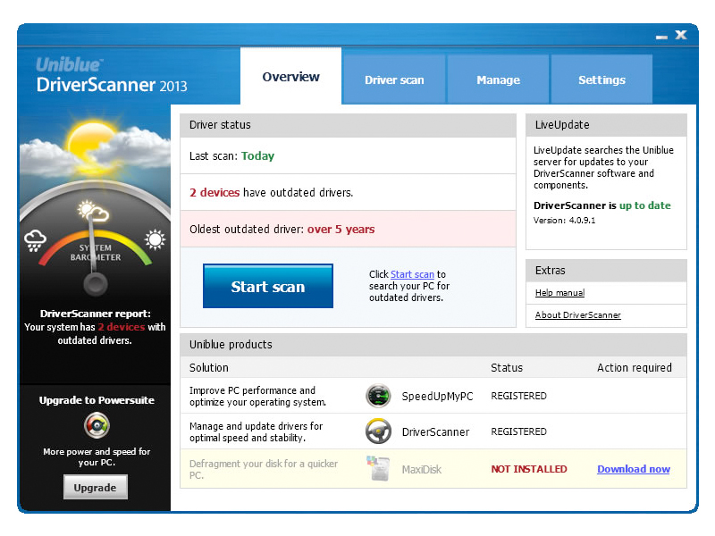This screenshot has height=536, width=715.
Task: Click the Uniblue DriverScanner 2013 logo
Action: (111, 75)
